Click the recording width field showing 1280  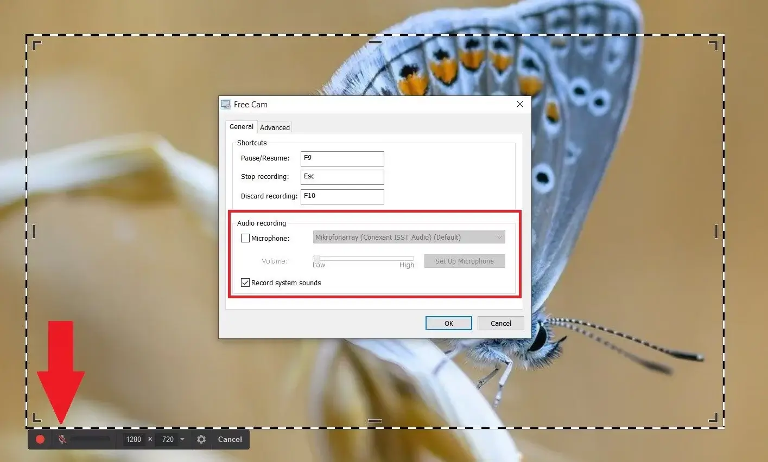click(x=134, y=439)
